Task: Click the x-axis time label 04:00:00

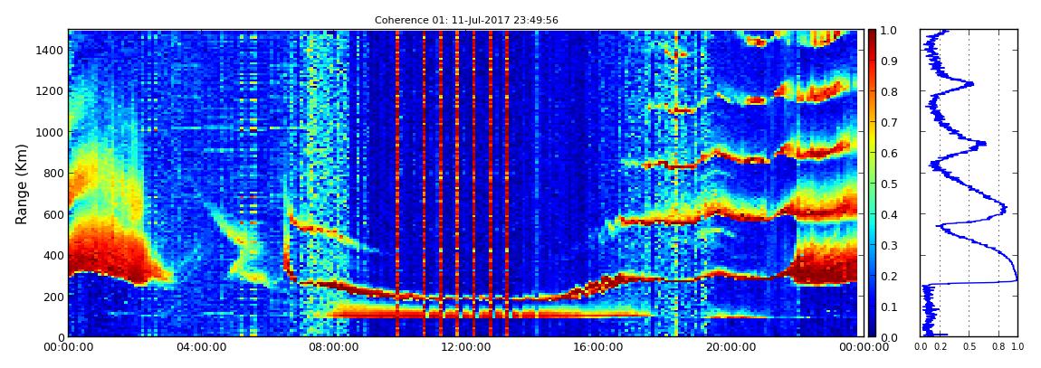Action: click(200, 347)
